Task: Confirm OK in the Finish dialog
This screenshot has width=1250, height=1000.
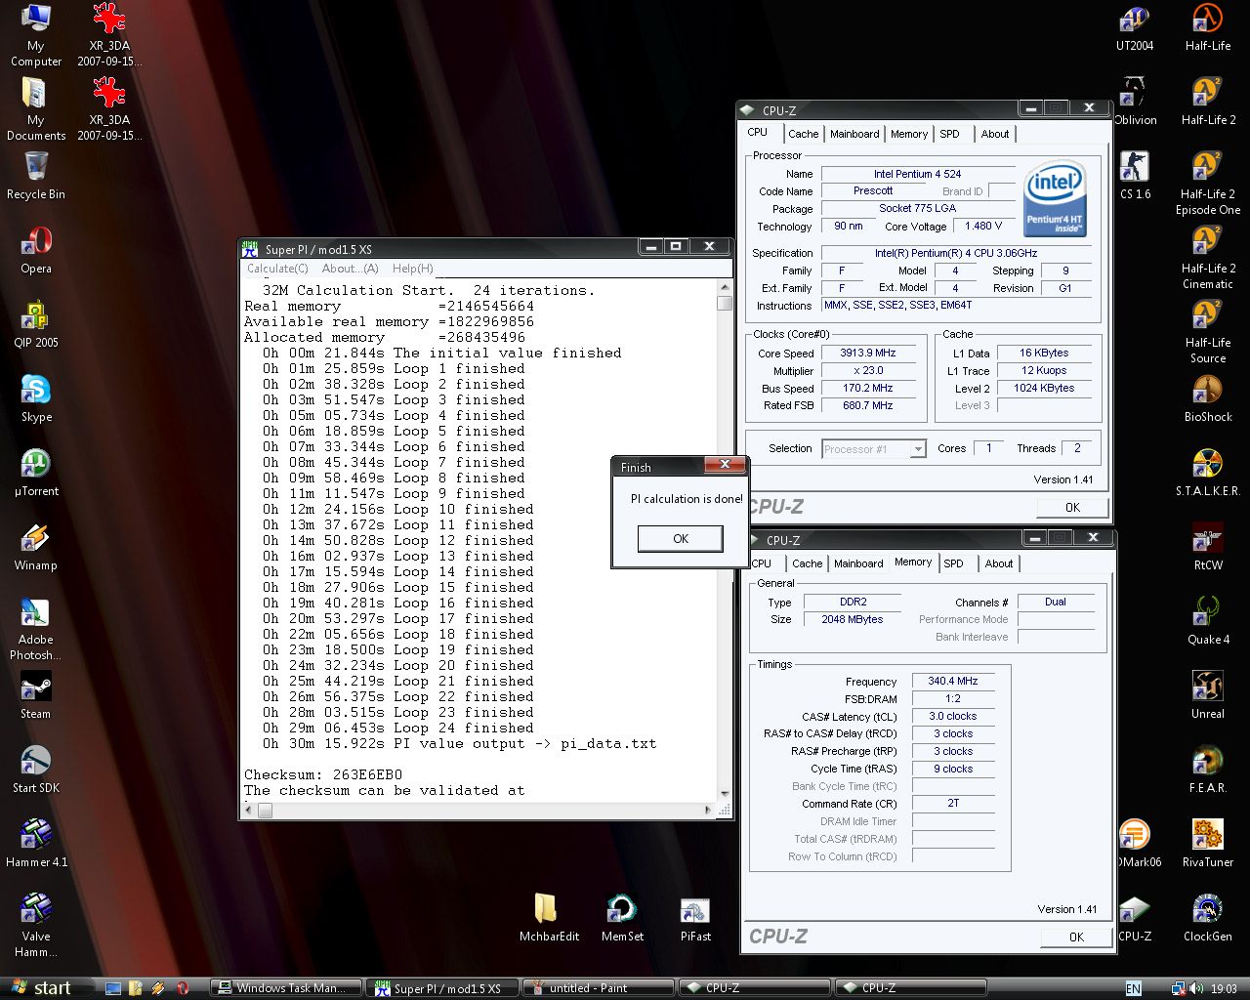Action: pyautogui.click(x=681, y=539)
